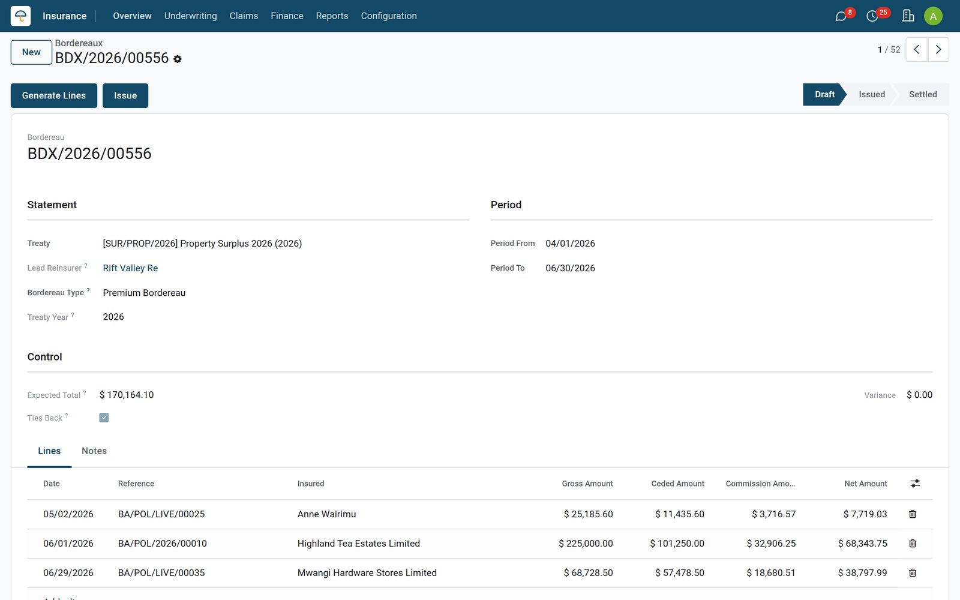The height and width of the screenshot is (600, 960).
Task: Open the Finance menu
Action: (x=287, y=16)
